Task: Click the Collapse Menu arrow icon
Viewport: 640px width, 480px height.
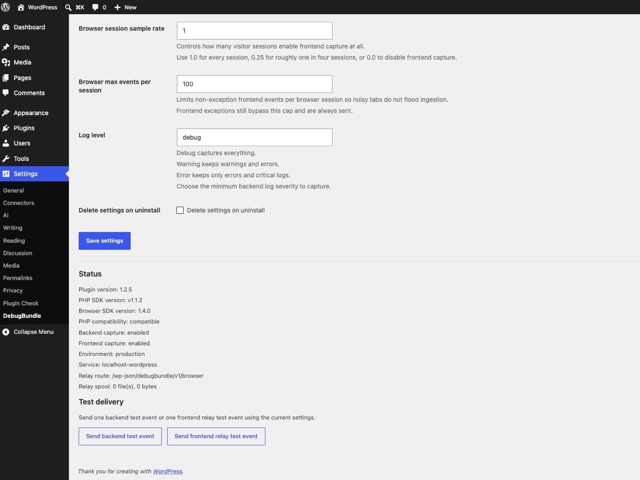Action: click(6, 331)
